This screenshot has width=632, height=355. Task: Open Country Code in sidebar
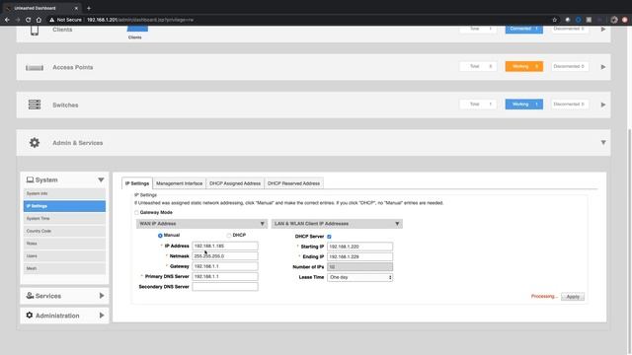click(64, 231)
